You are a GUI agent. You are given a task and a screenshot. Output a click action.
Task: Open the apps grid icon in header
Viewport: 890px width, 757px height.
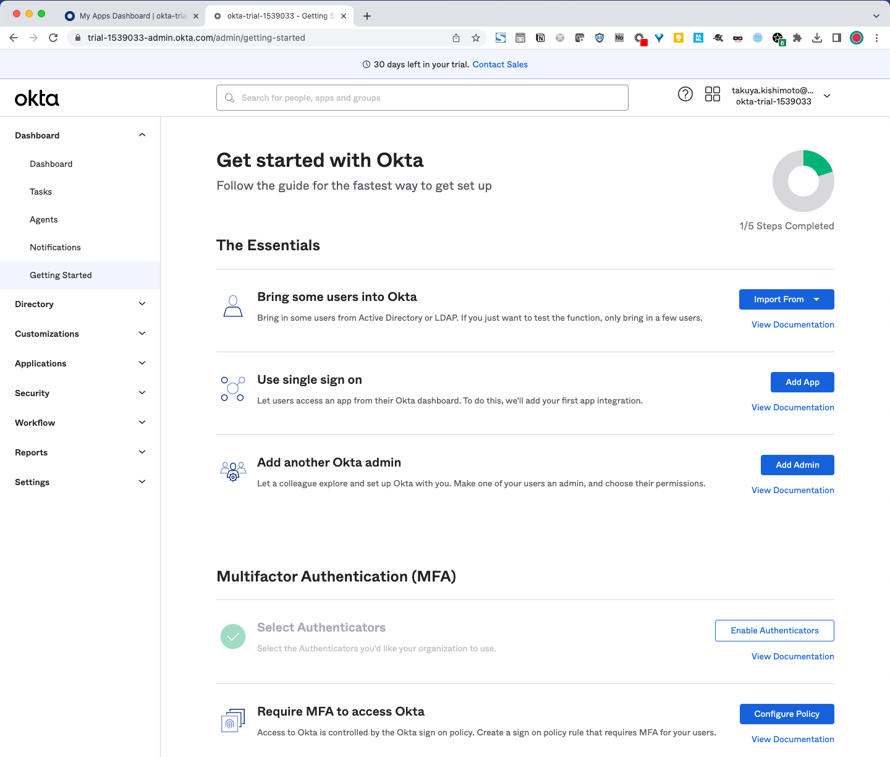[712, 94]
